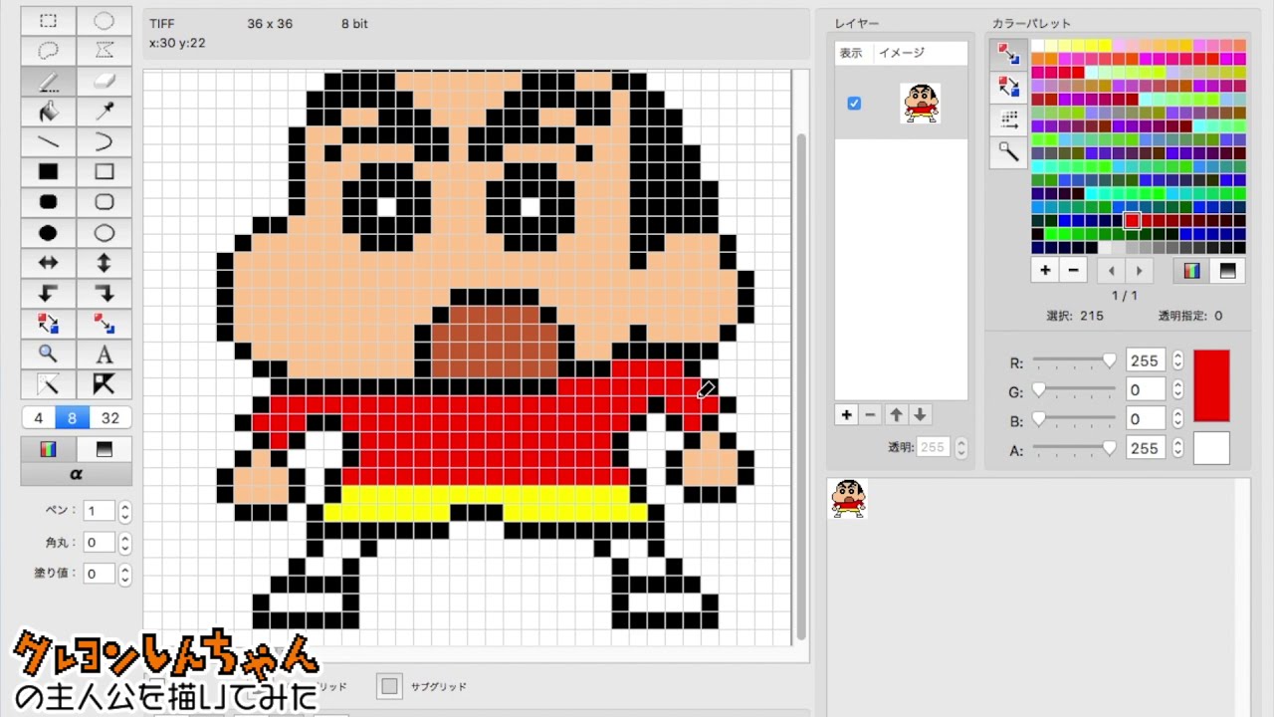Adjust the fill value stepper
Screen dimensions: 1274x717
point(124,574)
